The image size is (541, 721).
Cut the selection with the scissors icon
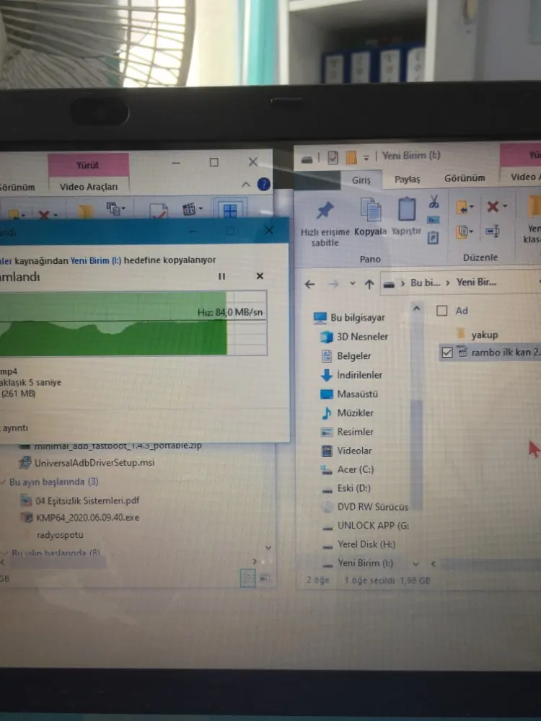434,201
